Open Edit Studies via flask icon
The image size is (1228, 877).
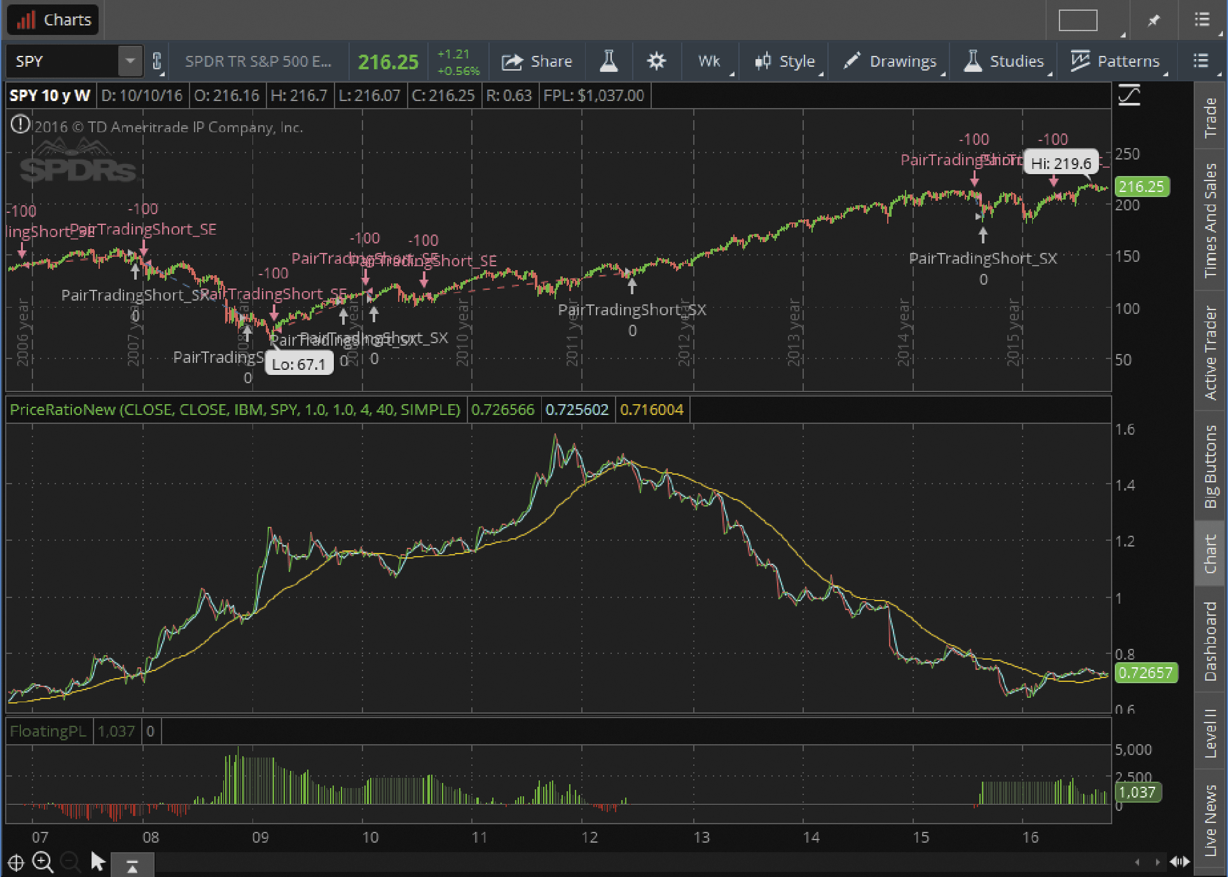(x=609, y=61)
